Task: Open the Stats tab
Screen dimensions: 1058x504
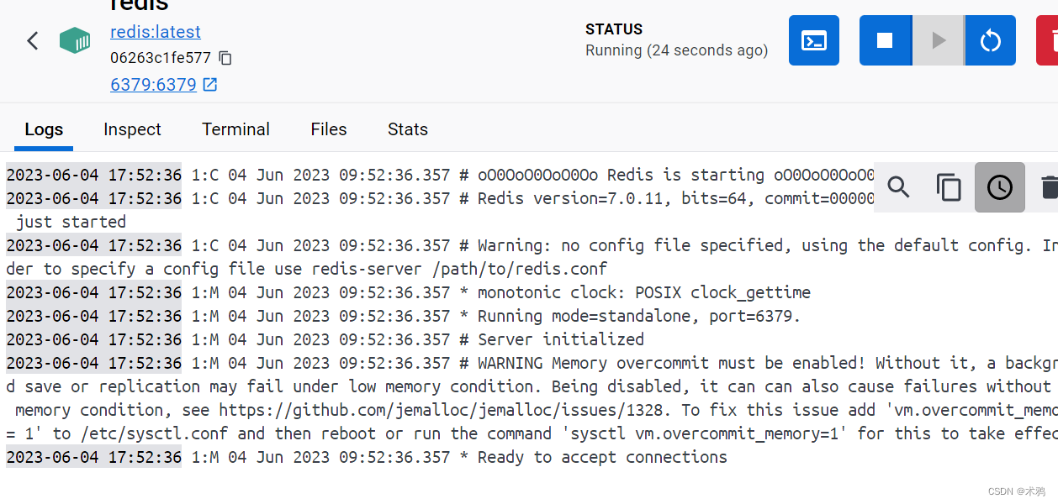Action: point(407,129)
